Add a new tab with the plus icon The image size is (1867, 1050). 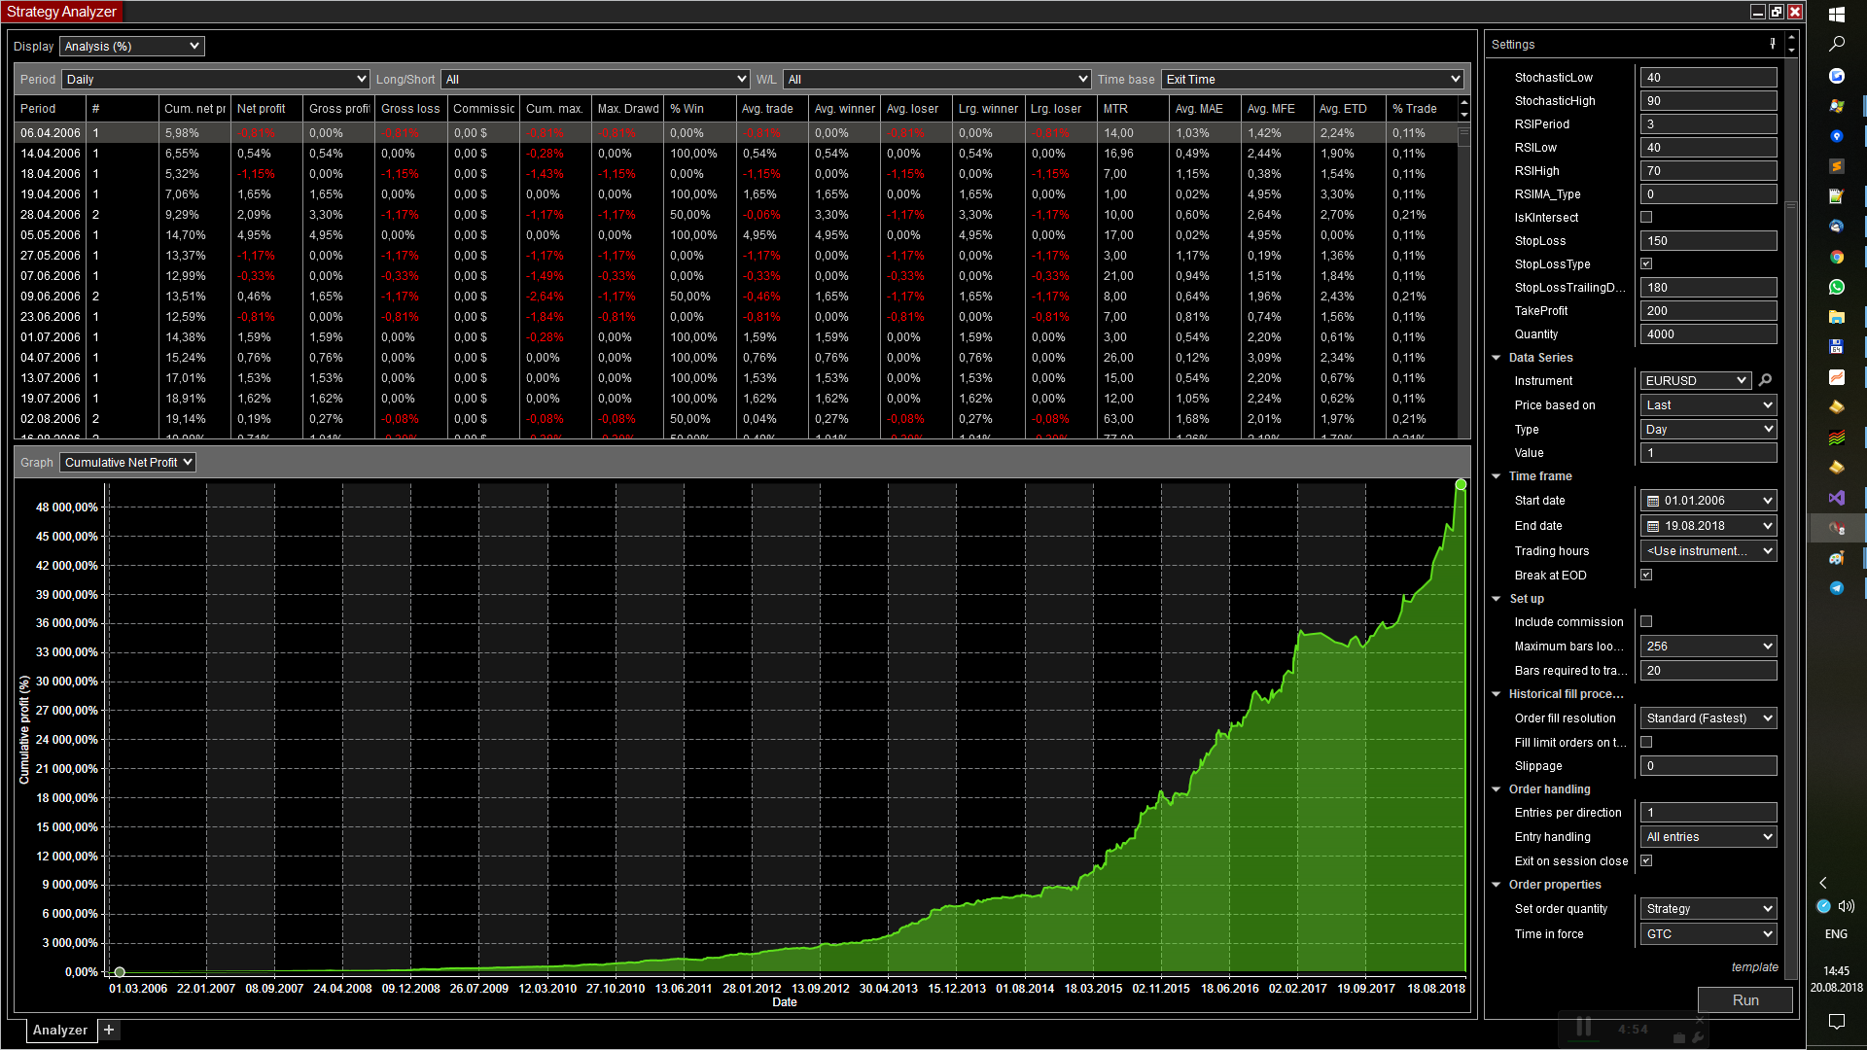click(x=109, y=1030)
